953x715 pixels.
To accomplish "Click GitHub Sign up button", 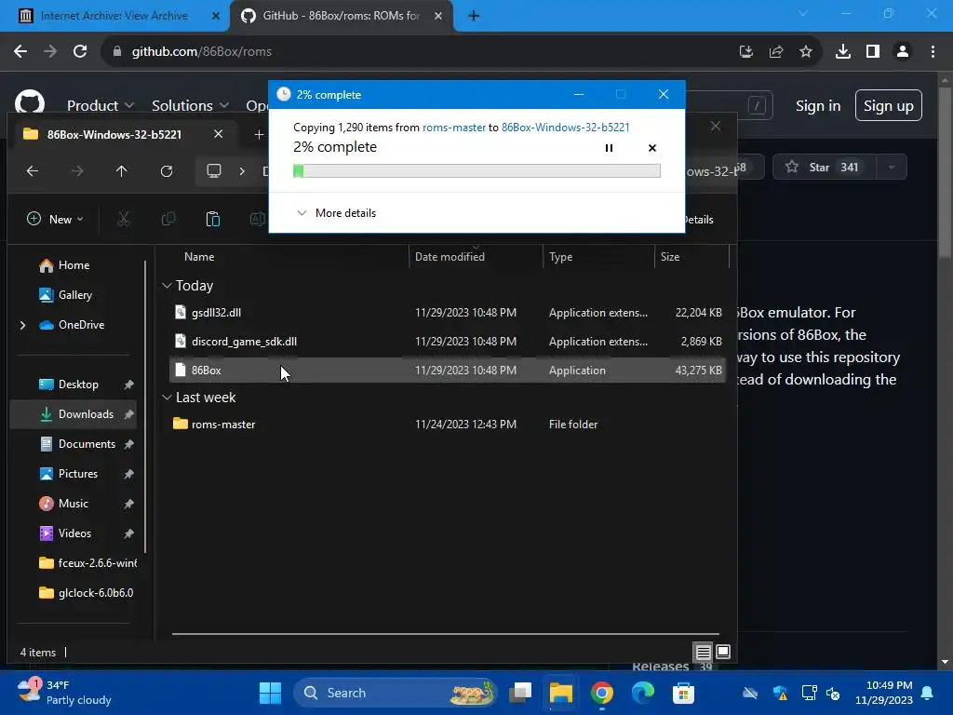I will click(x=889, y=106).
